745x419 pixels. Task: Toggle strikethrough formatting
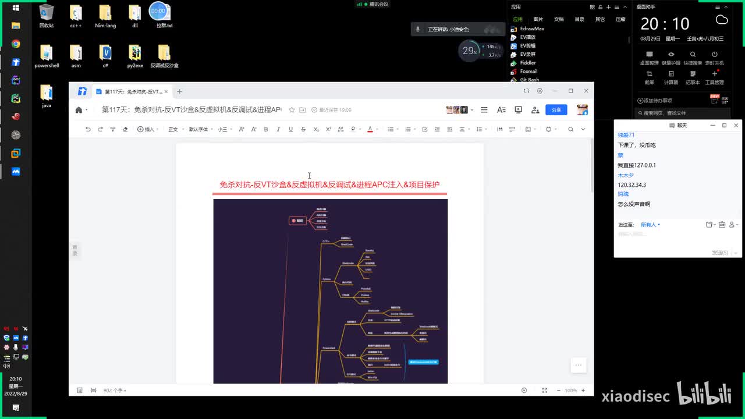(x=303, y=129)
